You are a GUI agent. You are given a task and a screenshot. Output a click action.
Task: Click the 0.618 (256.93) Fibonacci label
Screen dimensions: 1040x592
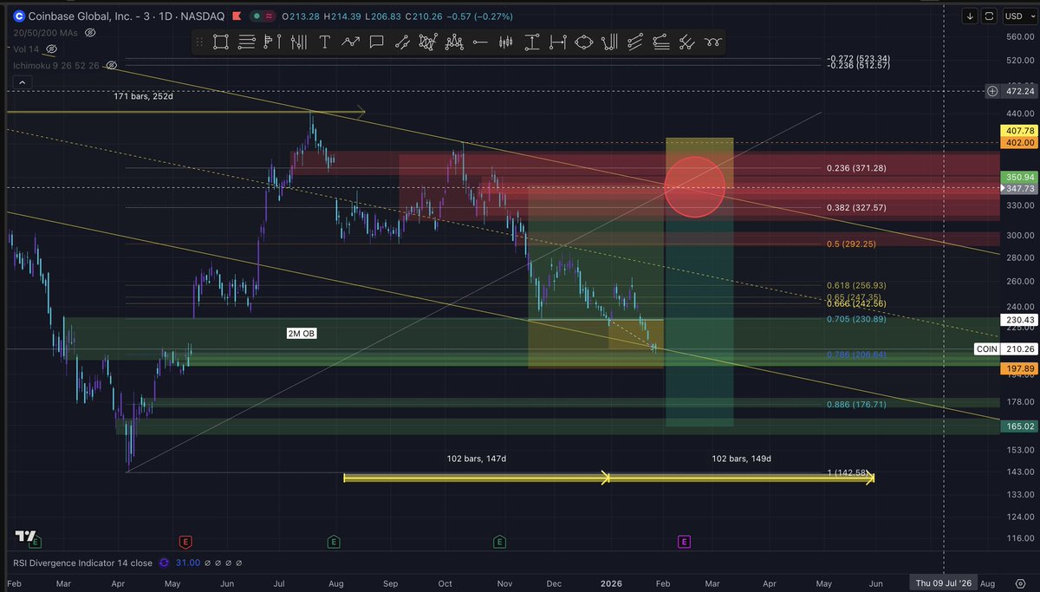point(855,285)
